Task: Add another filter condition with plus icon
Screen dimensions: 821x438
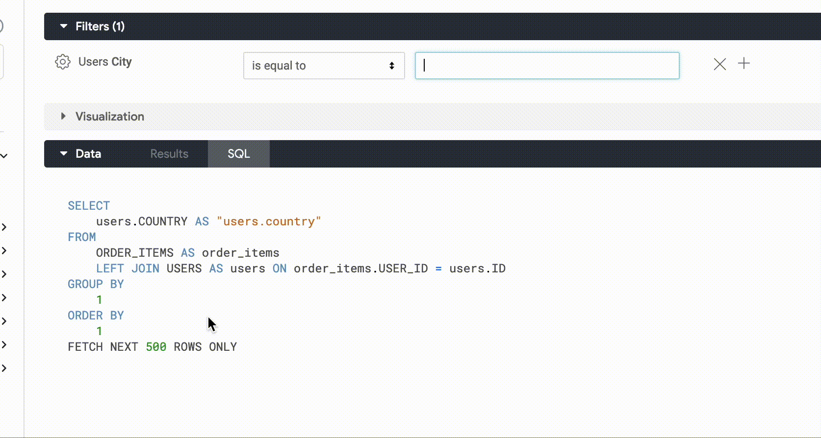Action: point(744,63)
